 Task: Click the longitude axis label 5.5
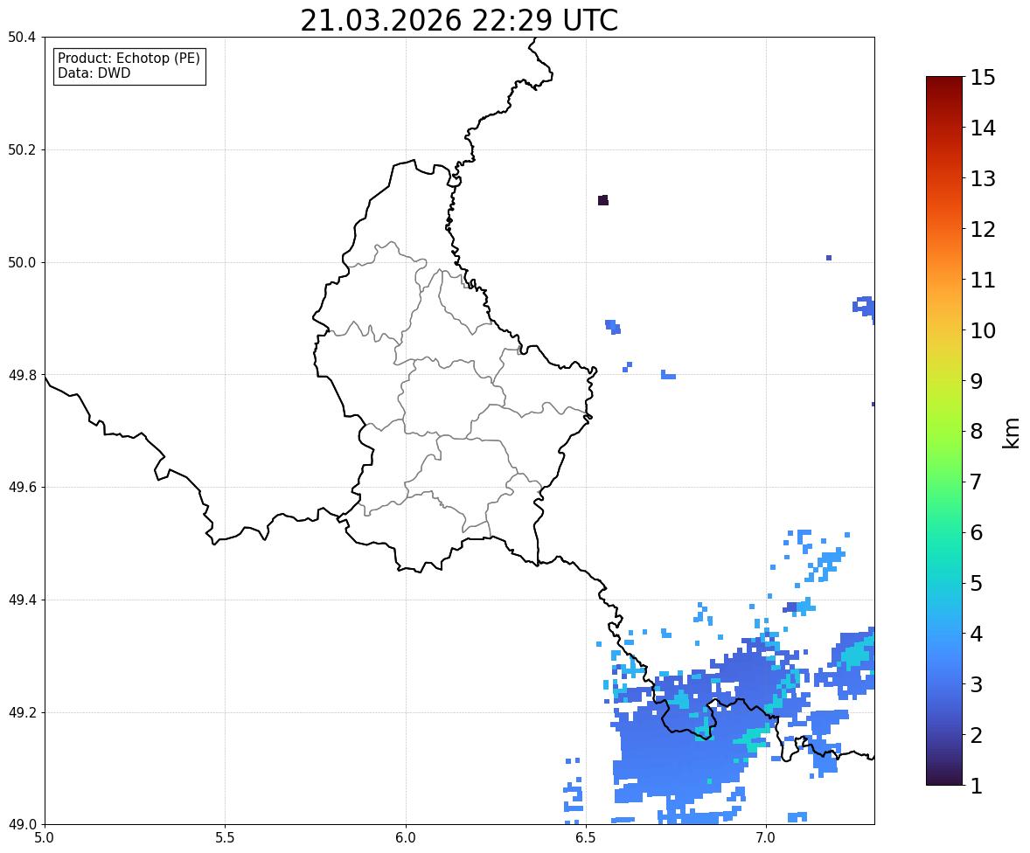tap(225, 838)
